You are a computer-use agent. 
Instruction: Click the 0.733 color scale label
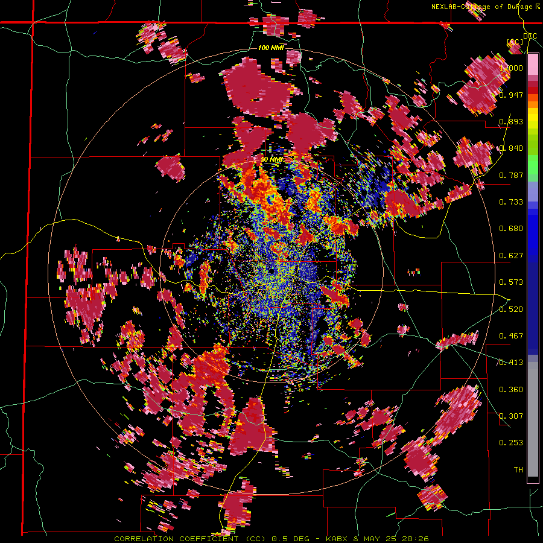pyautogui.click(x=511, y=202)
